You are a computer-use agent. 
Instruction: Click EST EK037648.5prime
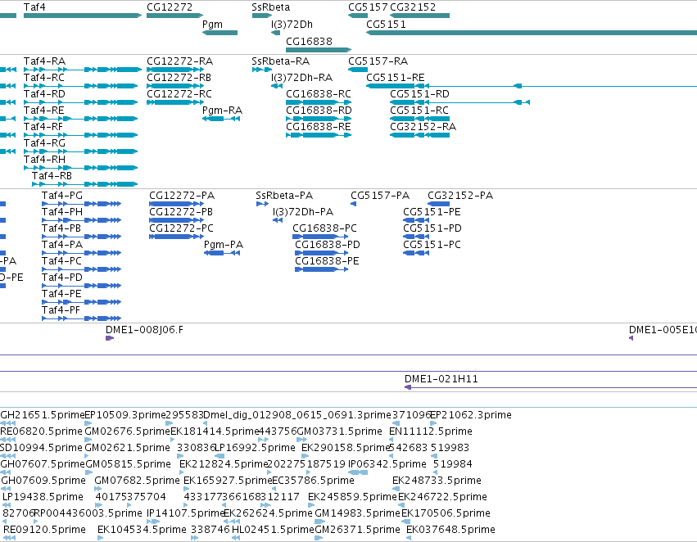coord(450,530)
